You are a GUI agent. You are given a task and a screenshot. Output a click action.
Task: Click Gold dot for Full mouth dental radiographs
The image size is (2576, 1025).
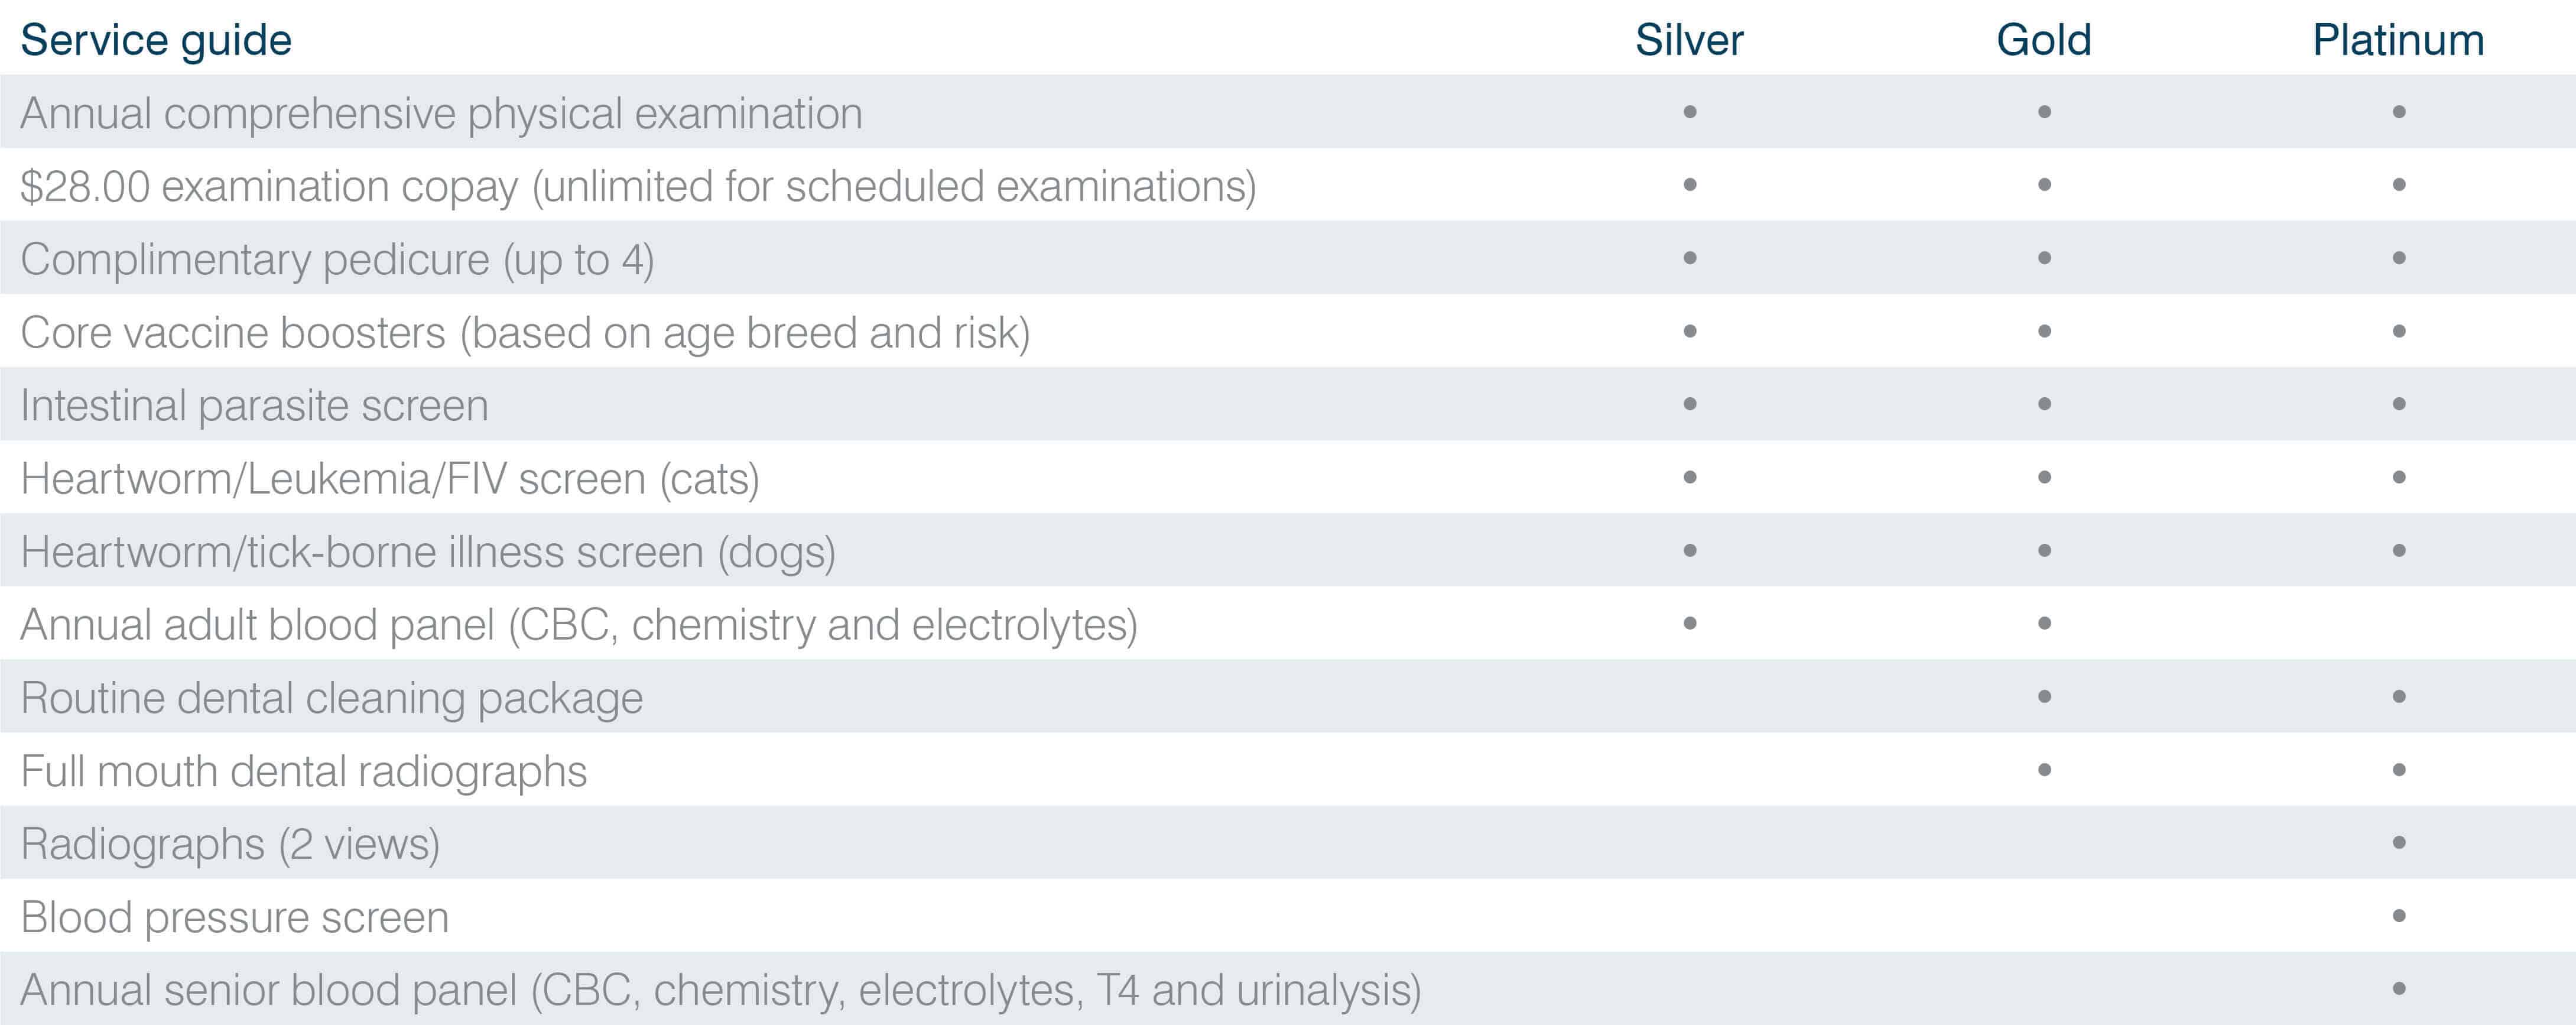[2044, 770]
